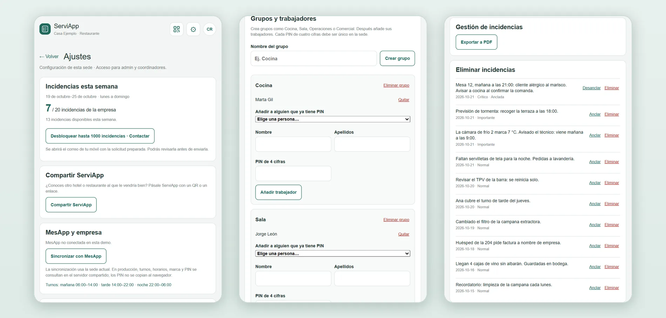The image size is (666, 318).
Task: Focus Apellidos field in Sala group
Action: [372, 278]
